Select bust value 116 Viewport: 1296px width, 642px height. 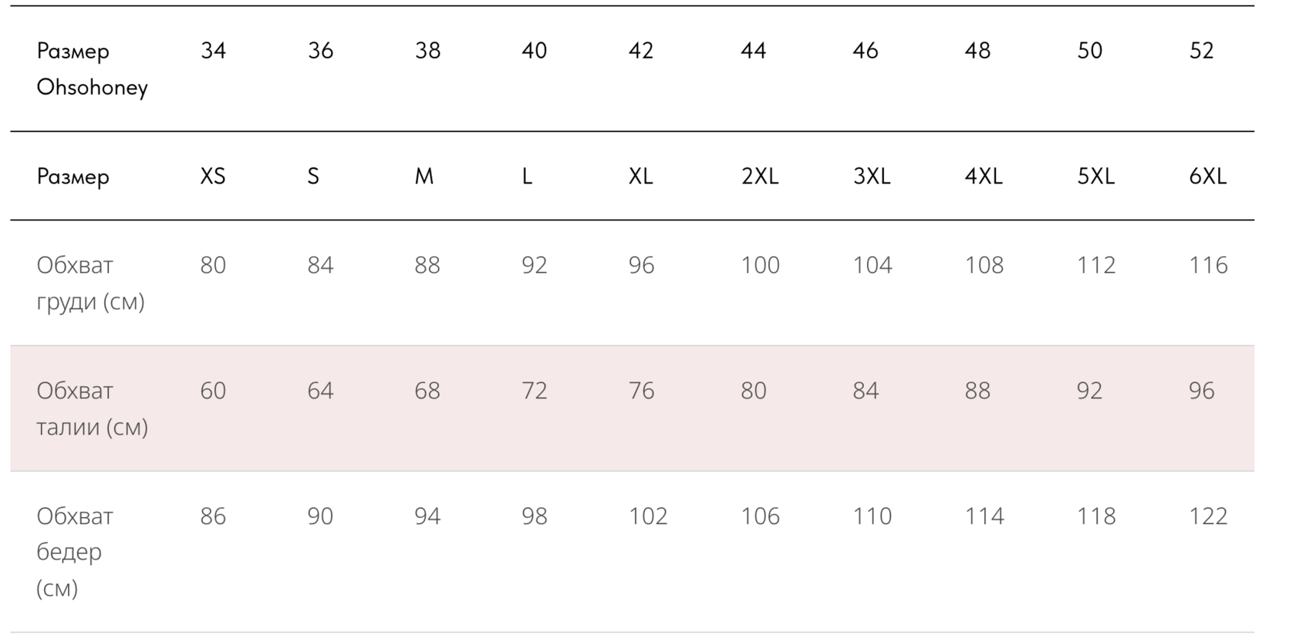[1207, 265]
